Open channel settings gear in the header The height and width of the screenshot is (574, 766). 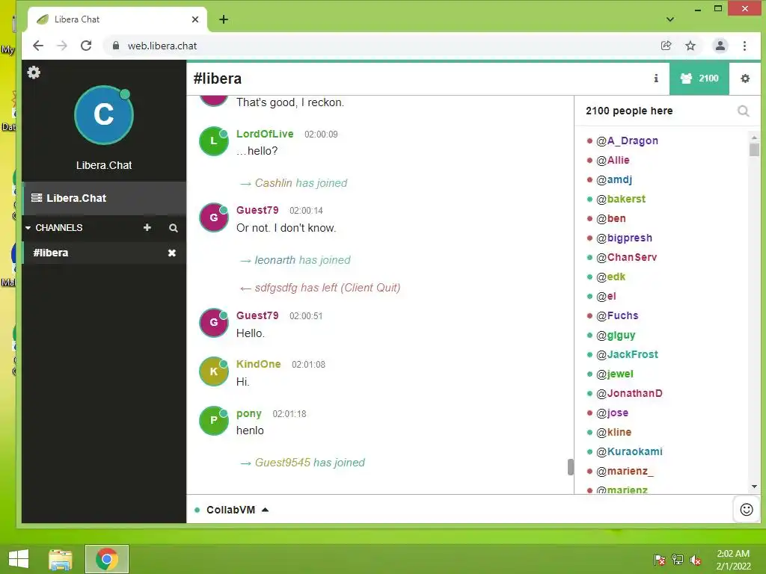(745, 78)
